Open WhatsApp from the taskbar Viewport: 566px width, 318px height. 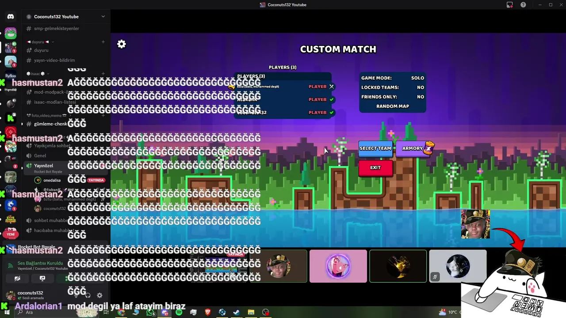[150, 312]
